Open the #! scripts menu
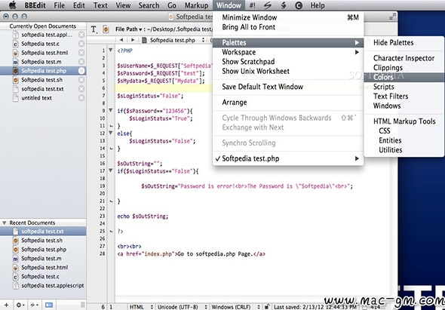The width and height of the screenshot is (445, 310). click(252, 5)
